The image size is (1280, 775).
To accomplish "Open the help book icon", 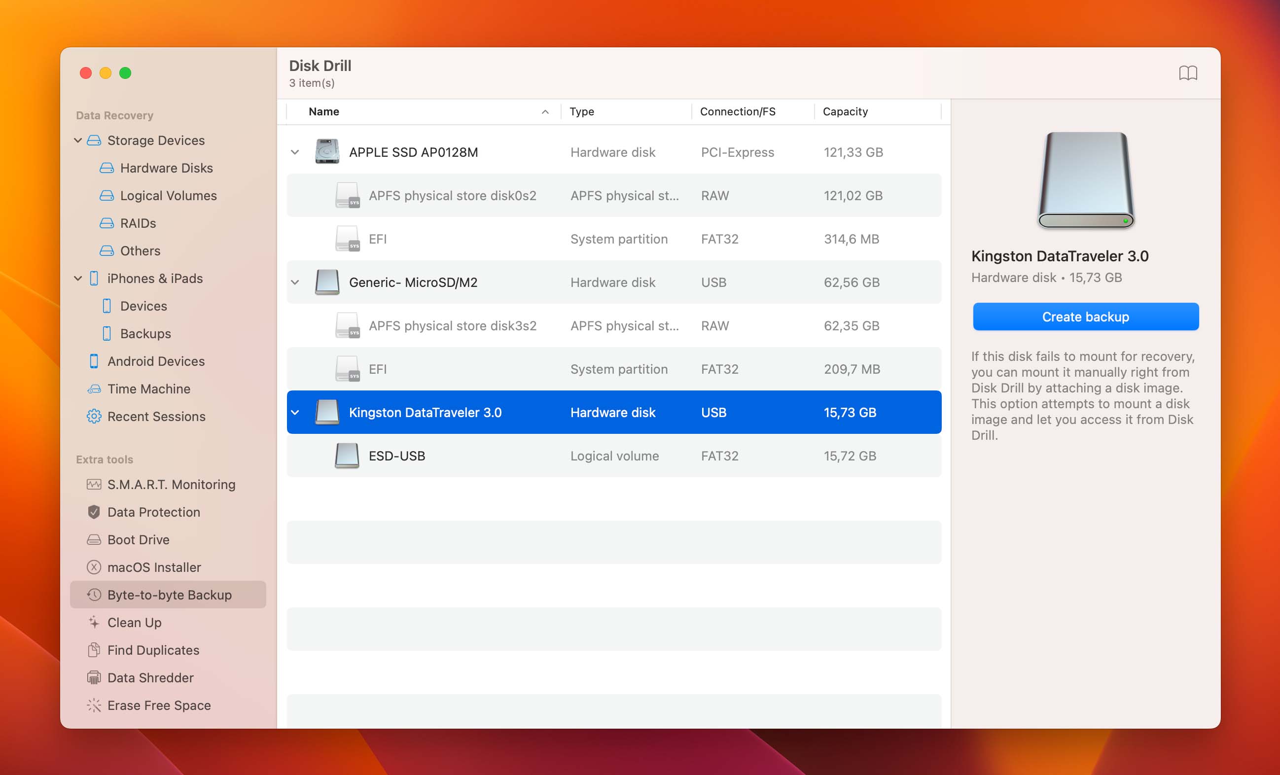I will (x=1187, y=73).
